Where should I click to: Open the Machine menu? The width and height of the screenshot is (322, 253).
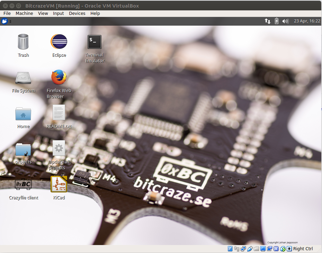(24, 13)
